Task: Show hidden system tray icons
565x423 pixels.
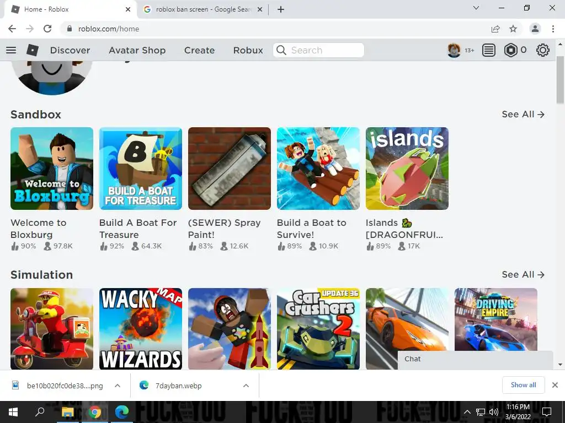Action: pyautogui.click(x=467, y=412)
